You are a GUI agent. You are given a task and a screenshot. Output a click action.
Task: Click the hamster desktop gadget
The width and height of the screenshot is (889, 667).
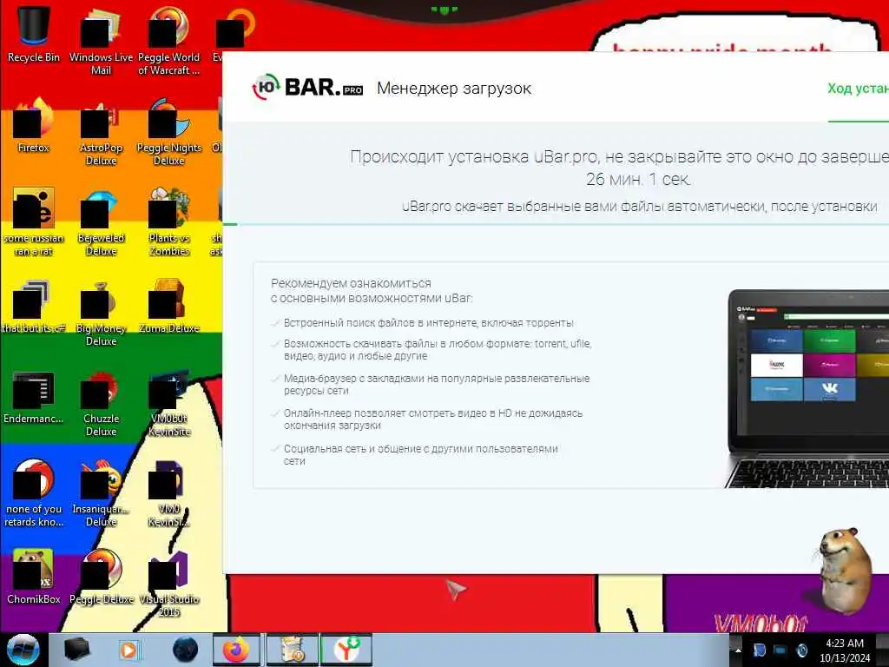844,570
